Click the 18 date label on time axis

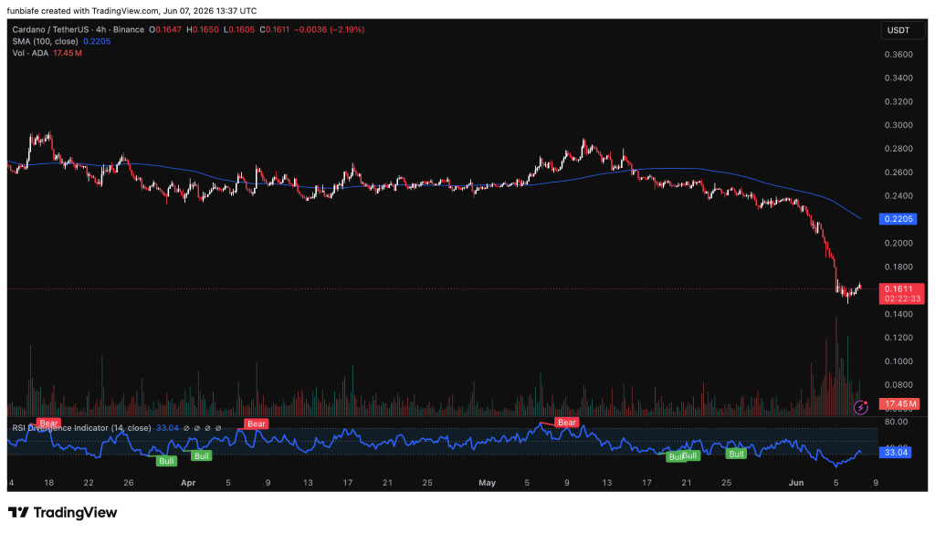[49, 483]
